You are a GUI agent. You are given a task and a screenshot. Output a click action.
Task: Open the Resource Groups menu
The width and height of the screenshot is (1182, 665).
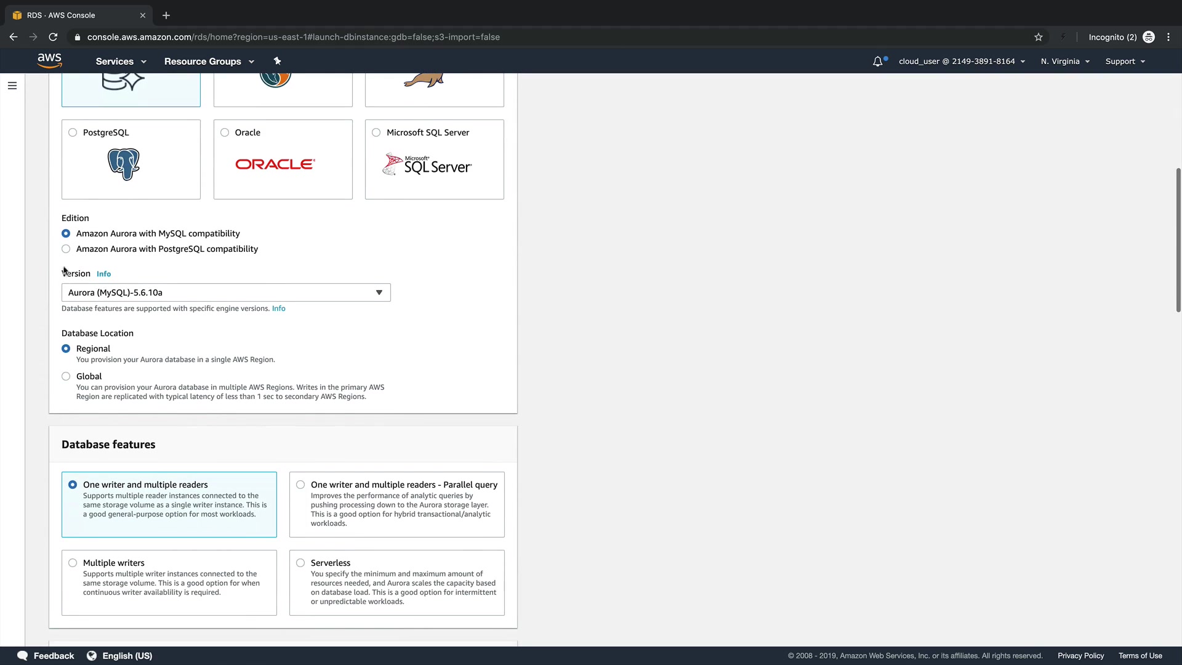point(209,62)
